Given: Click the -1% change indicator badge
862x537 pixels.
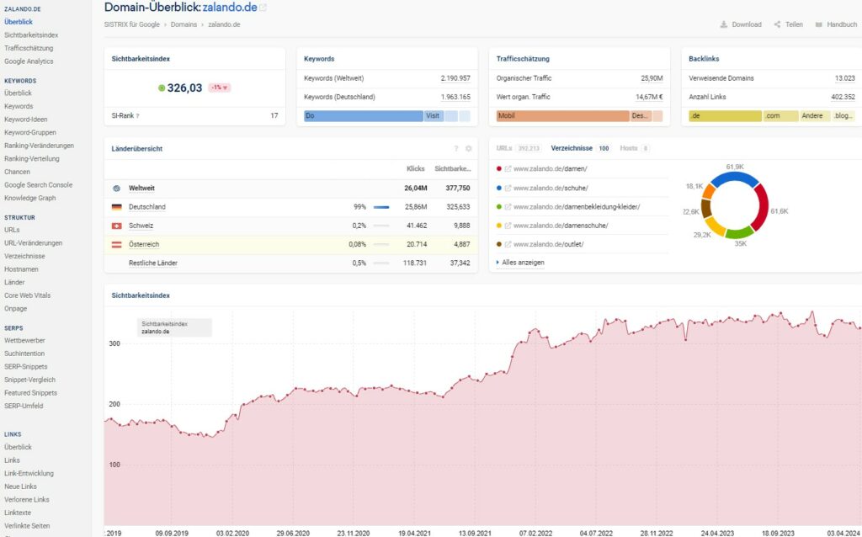Looking at the screenshot, I should coord(220,88).
